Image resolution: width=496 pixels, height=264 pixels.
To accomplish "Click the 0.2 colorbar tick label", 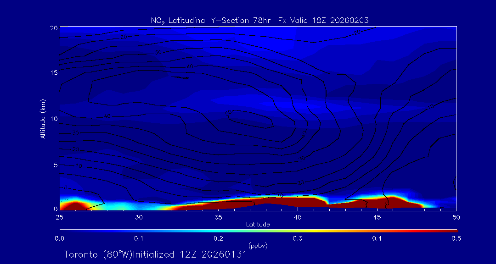I will coord(218,238).
